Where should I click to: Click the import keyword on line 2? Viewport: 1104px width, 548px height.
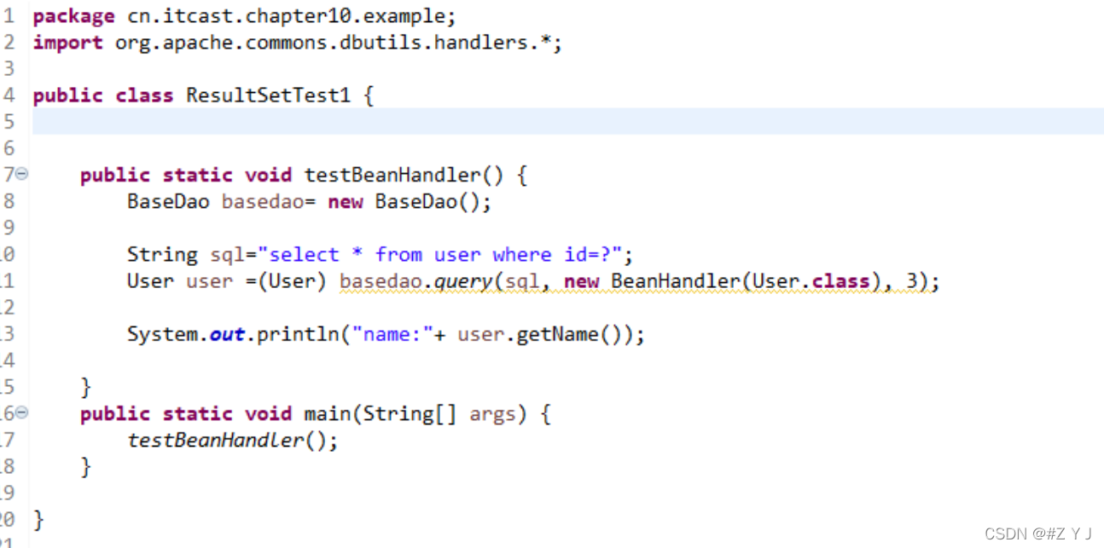point(68,43)
